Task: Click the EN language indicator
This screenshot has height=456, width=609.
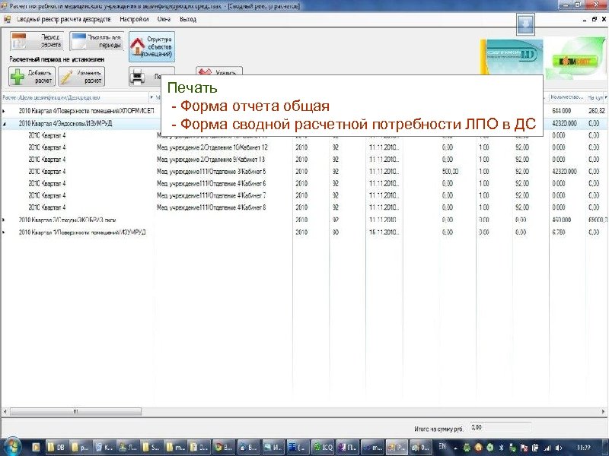Action: [x=442, y=446]
